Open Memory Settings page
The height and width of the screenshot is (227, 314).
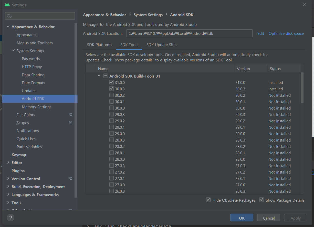pos(37,107)
